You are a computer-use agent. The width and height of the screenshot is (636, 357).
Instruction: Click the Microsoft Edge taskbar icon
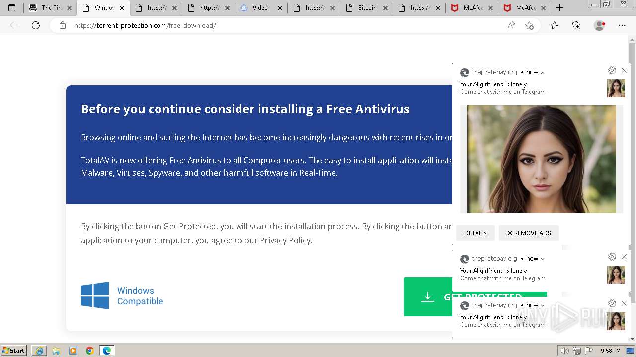click(x=106, y=351)
